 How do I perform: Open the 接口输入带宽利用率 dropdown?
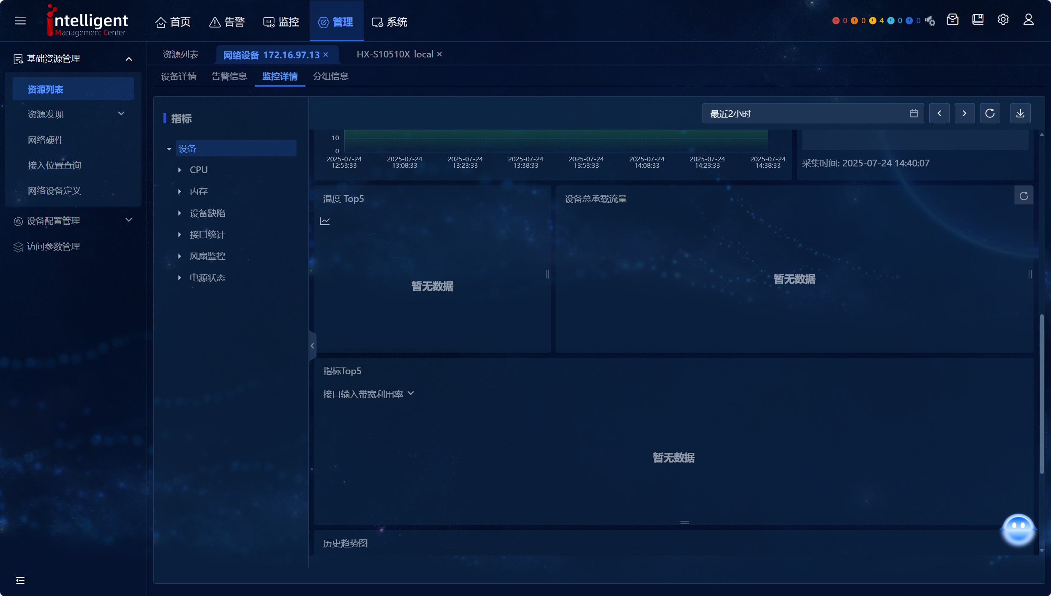pyautogui.click(x=368, y=394)
